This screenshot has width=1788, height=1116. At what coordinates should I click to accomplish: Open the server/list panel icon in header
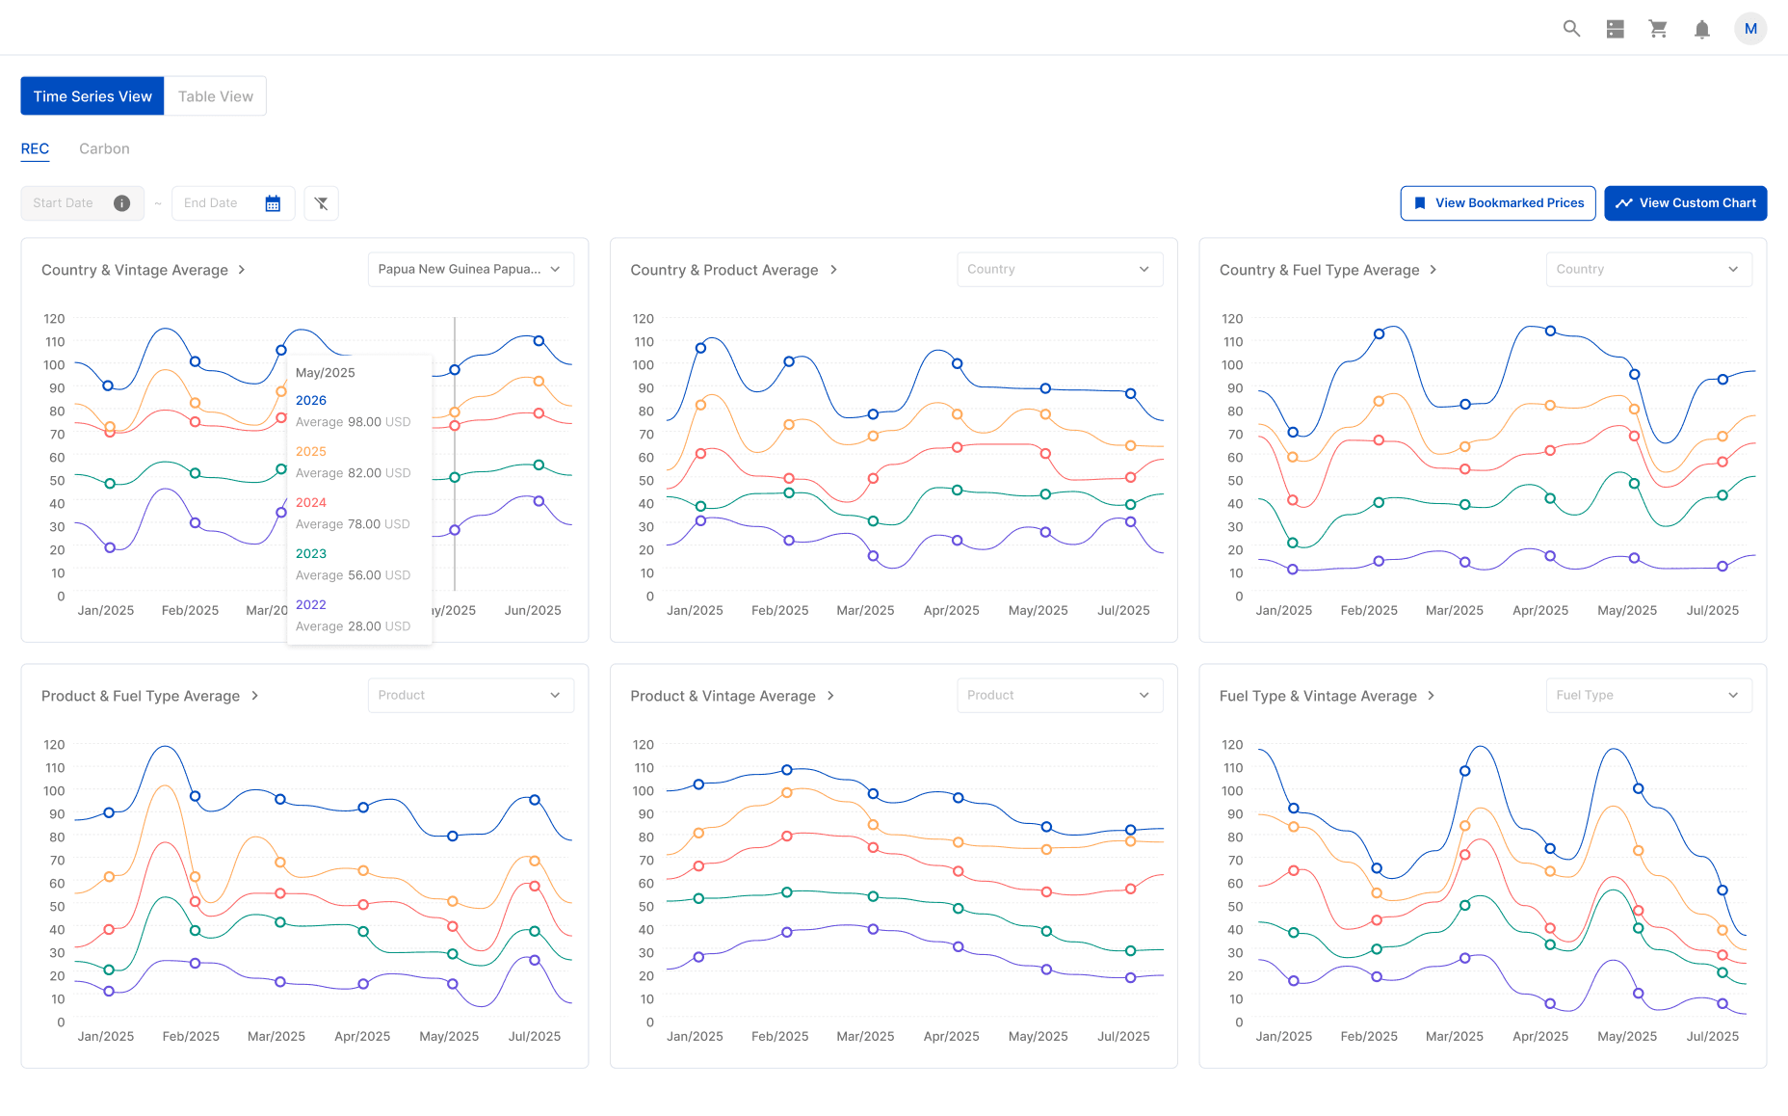[1615, 28]
